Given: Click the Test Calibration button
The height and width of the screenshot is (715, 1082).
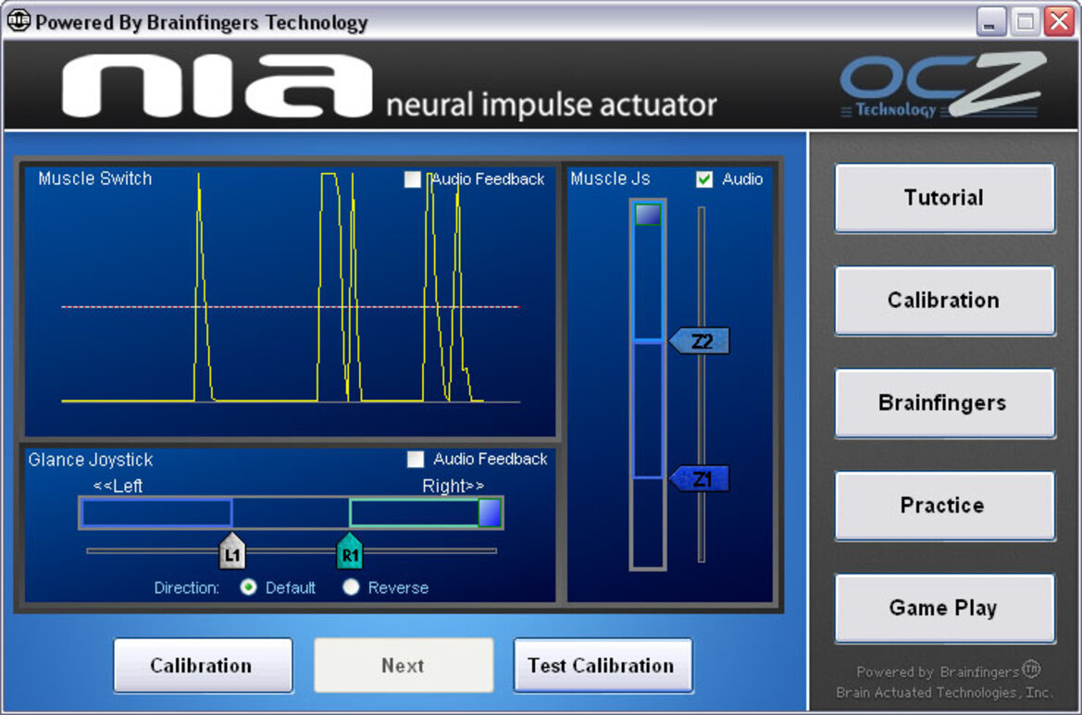Looking at the screenshot, I should coord(602,665).
